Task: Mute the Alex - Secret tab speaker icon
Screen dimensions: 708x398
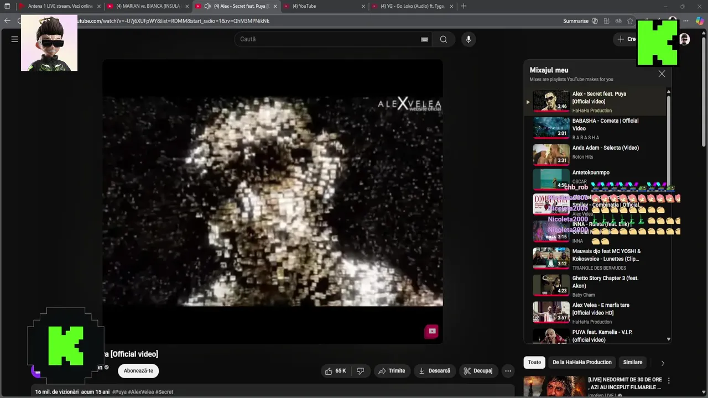Action: [x=207, y=6]
